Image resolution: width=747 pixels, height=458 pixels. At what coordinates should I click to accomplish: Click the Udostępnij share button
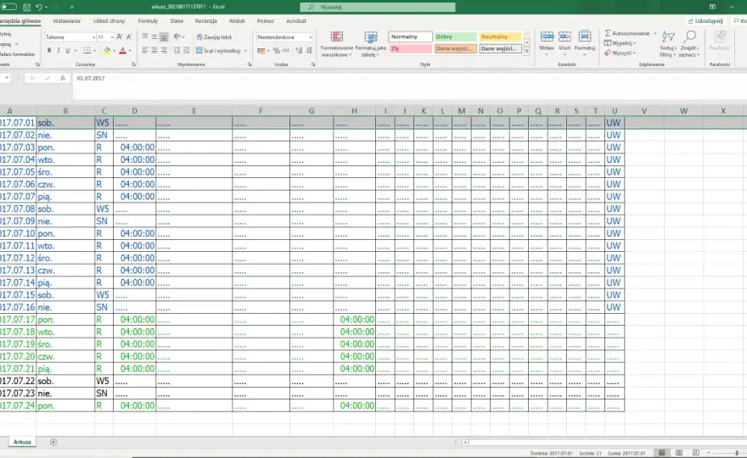click(705, 21)
